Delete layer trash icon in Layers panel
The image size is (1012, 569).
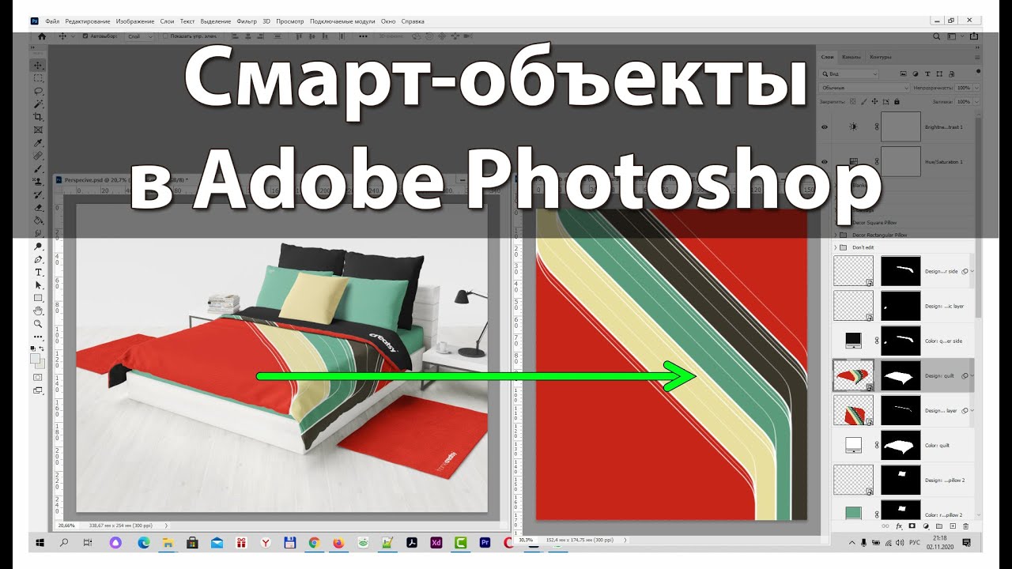(965, 526)
